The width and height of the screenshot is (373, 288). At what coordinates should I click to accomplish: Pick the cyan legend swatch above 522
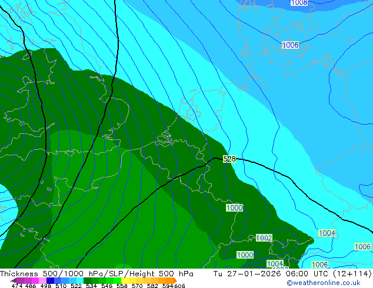tap(80, 280)
